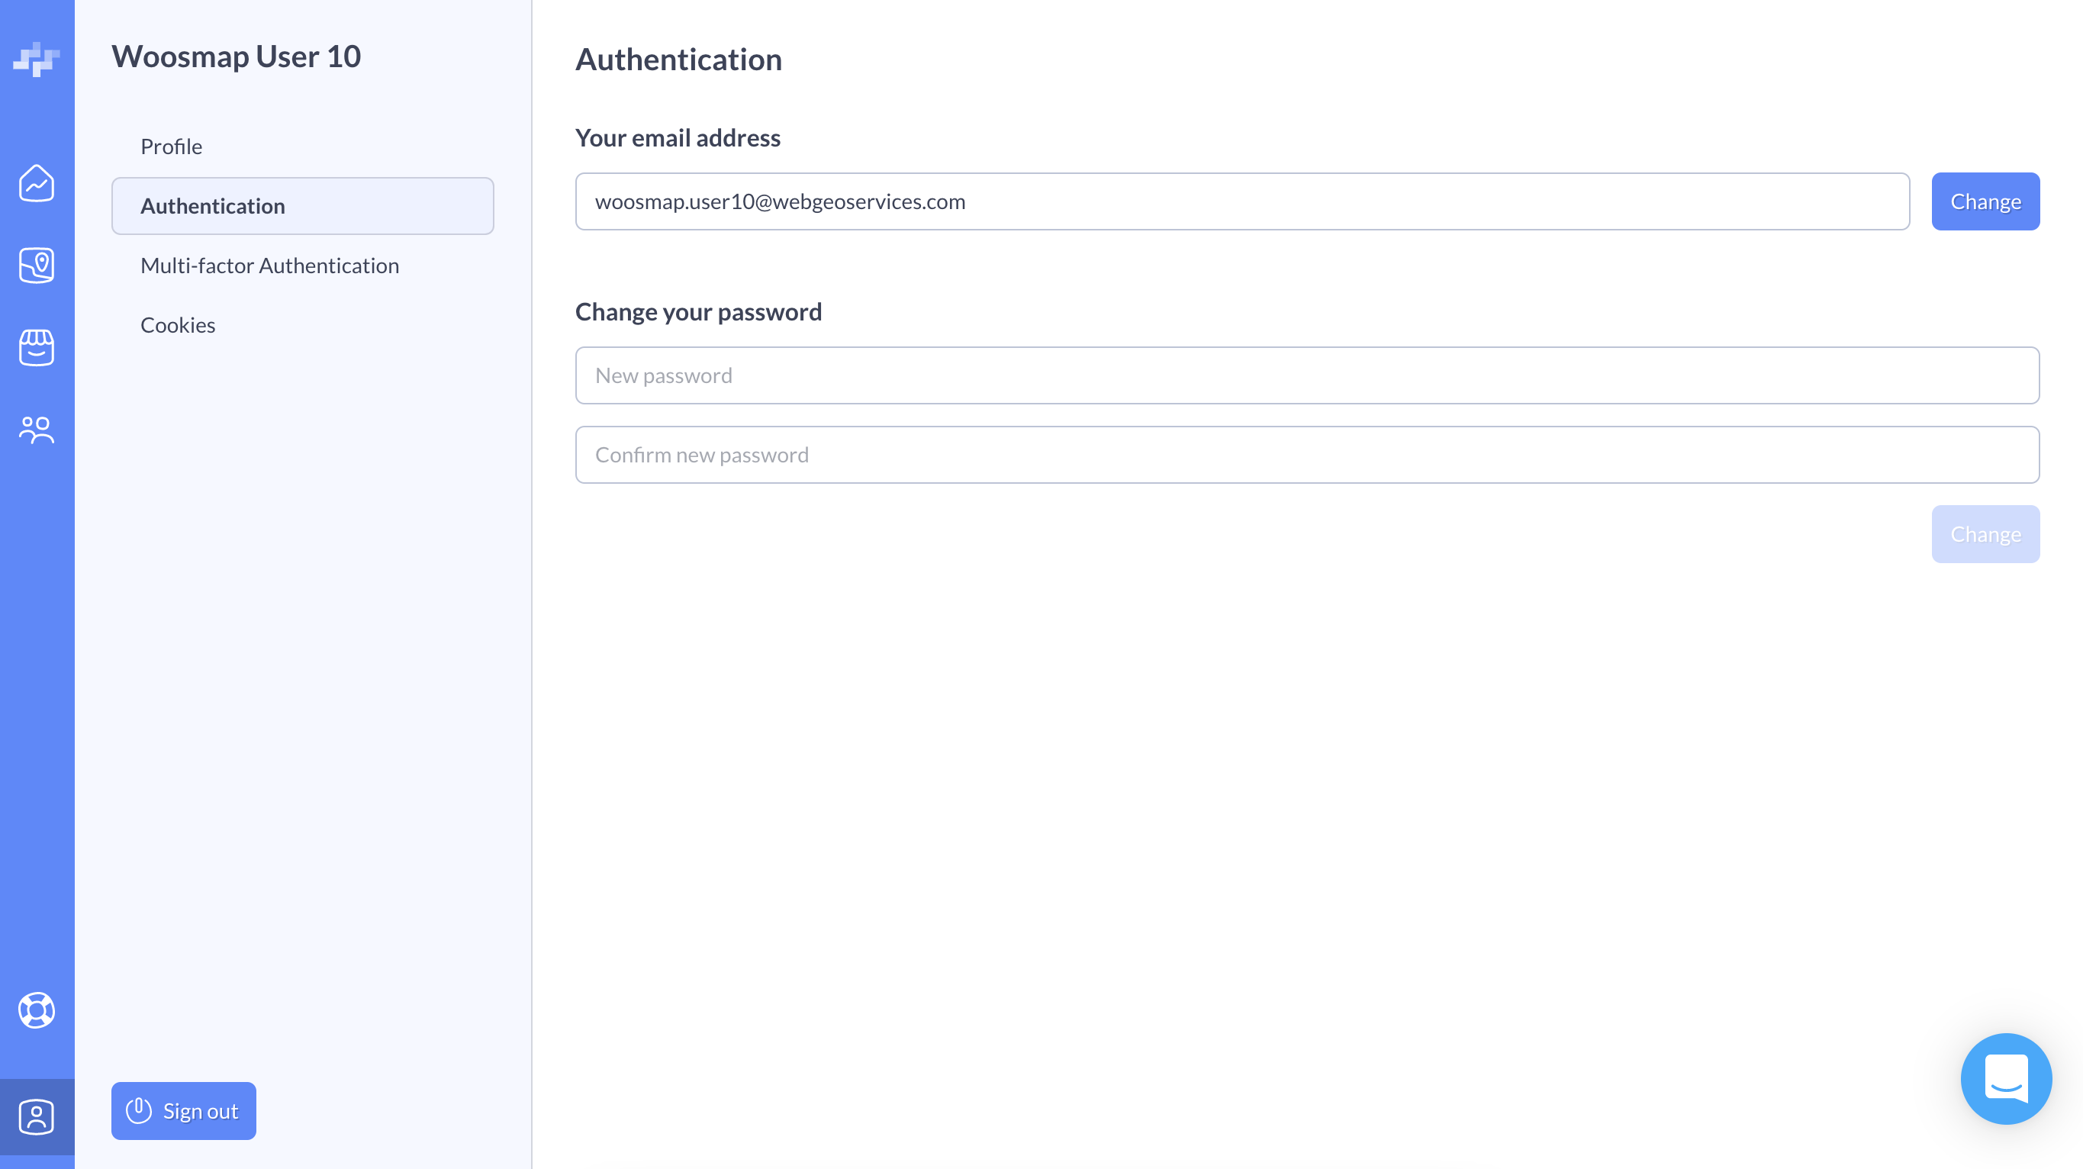
Task: Select the Profile menu item
Action: click(172, 147)
